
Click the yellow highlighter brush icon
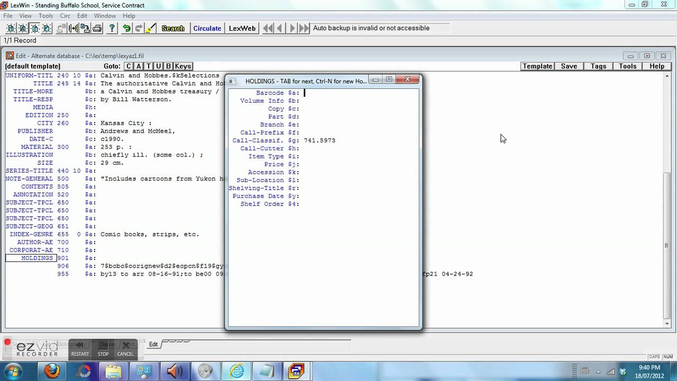click(151, 29)
